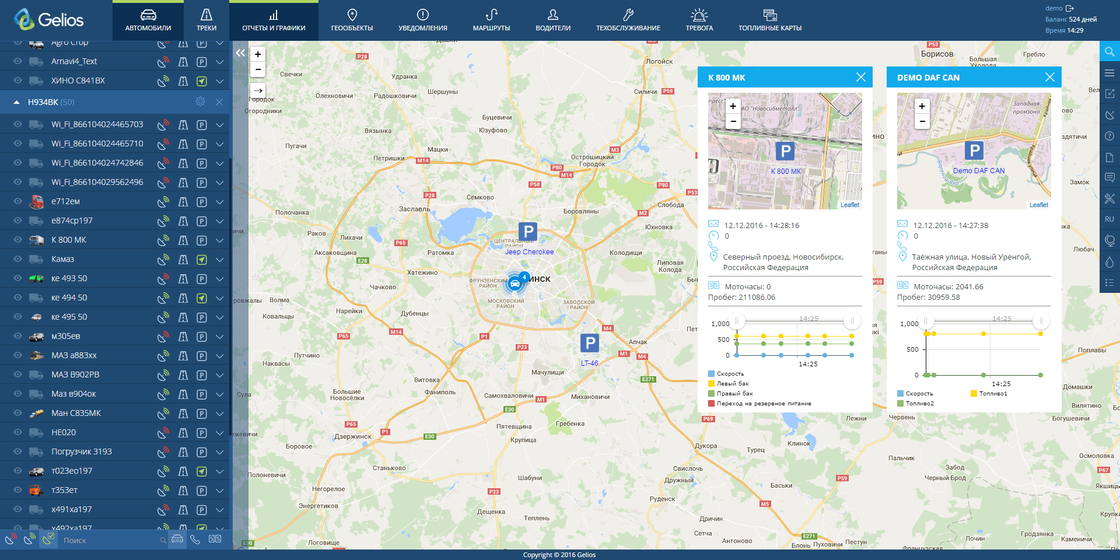The width and height of the screenshot is (1120, 560).
Task: Toggle visibility eye for ке 493 50
Action: point(17,278)
